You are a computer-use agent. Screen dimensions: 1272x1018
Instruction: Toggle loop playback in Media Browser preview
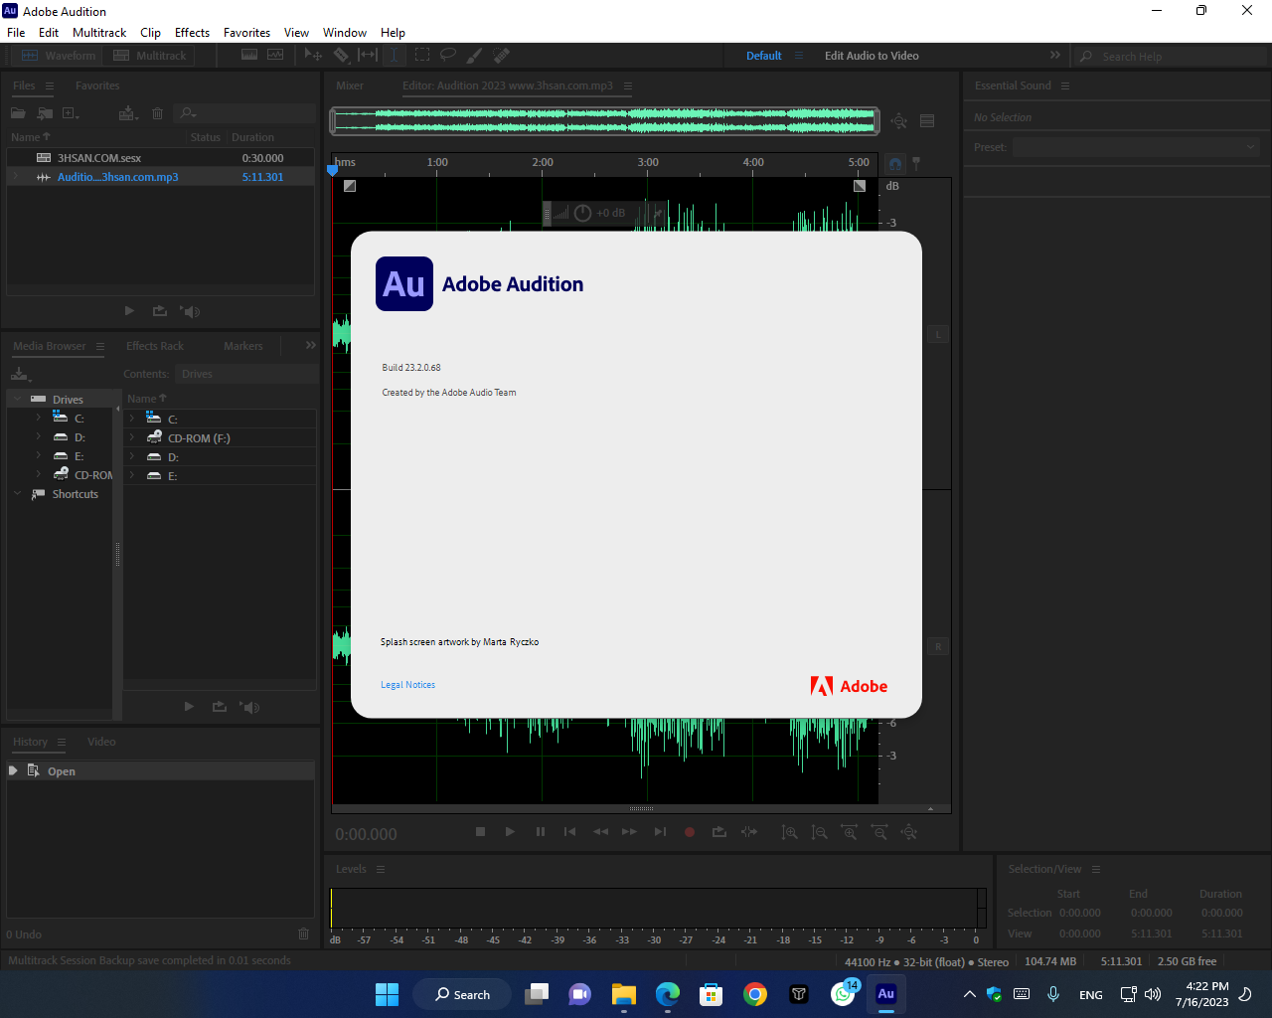tap(219, 707)
